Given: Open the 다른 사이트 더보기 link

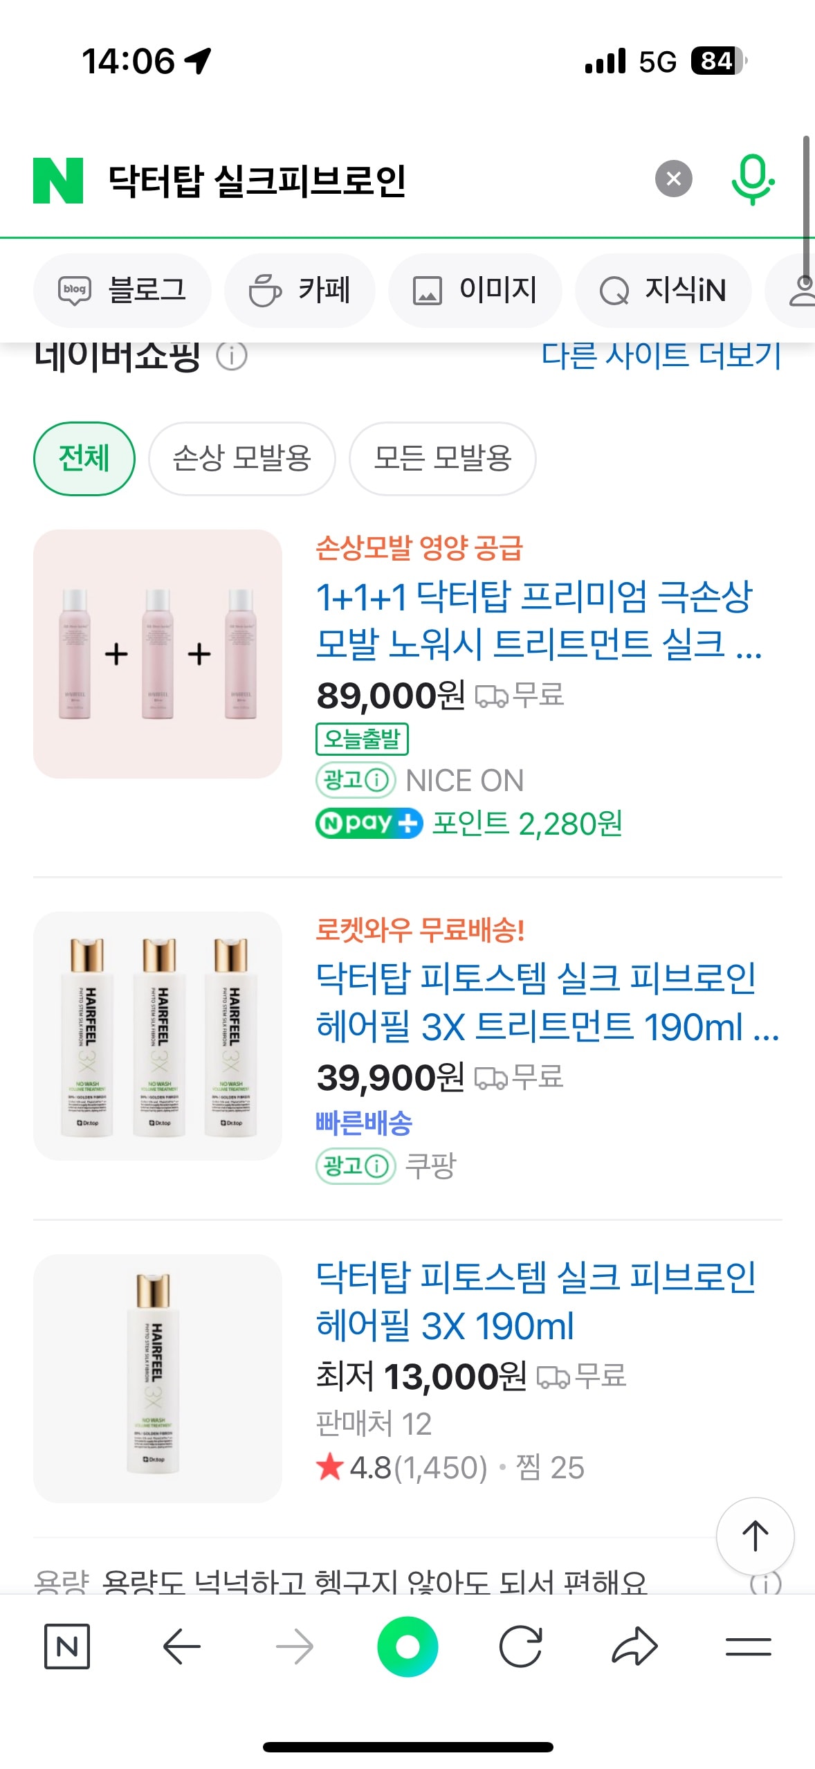Looking at the screenshot, I should pyautogui.click(x=661, y=356).
